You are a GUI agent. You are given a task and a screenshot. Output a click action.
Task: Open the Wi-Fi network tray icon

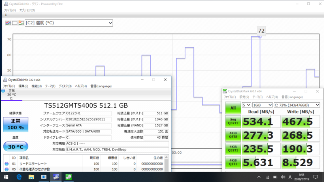point(267,177)
